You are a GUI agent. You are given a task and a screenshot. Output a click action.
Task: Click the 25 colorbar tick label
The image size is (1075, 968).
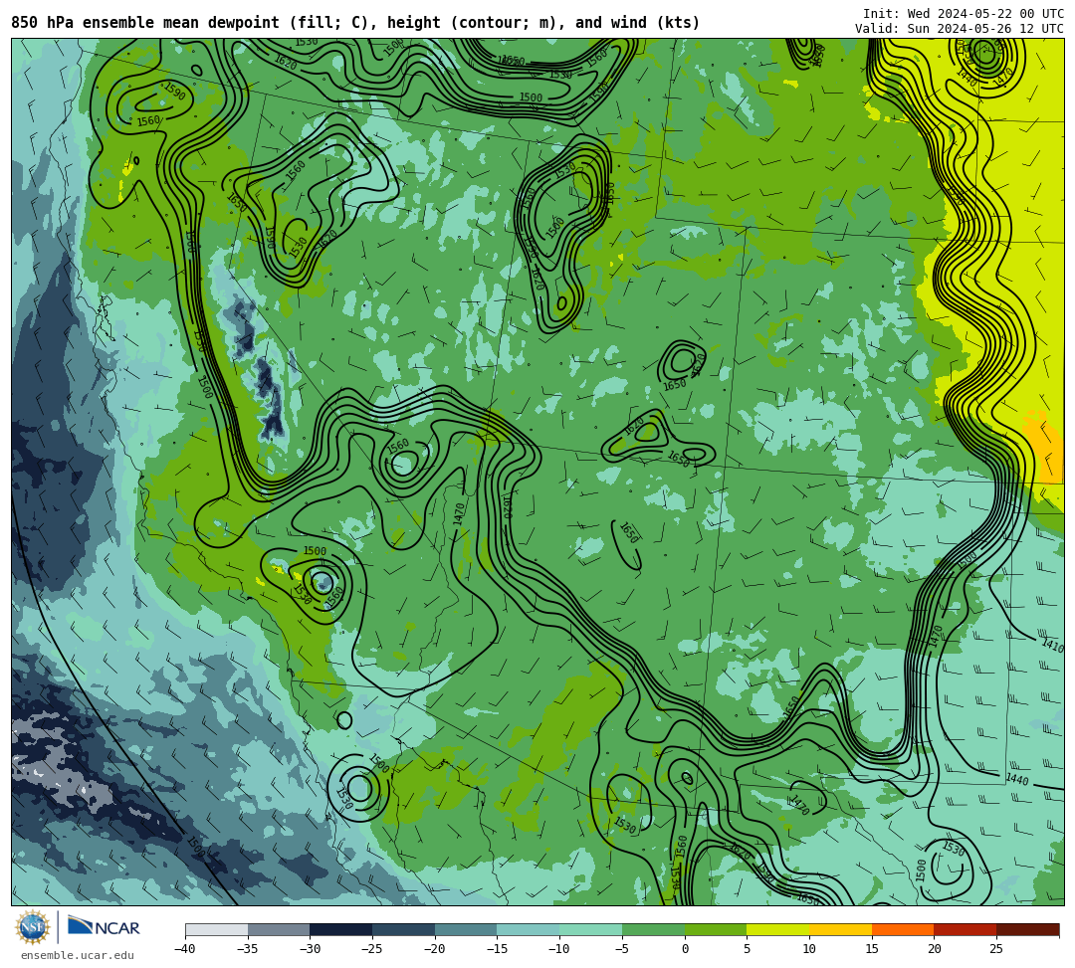(996, 949)
